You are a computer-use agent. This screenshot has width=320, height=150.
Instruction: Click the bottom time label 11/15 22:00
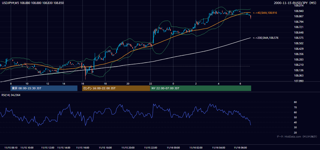[151, 148]
